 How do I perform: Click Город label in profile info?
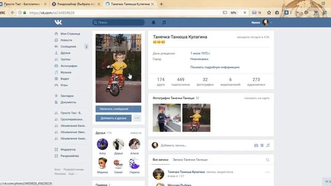pyautogui.click(x=157, y=59)
